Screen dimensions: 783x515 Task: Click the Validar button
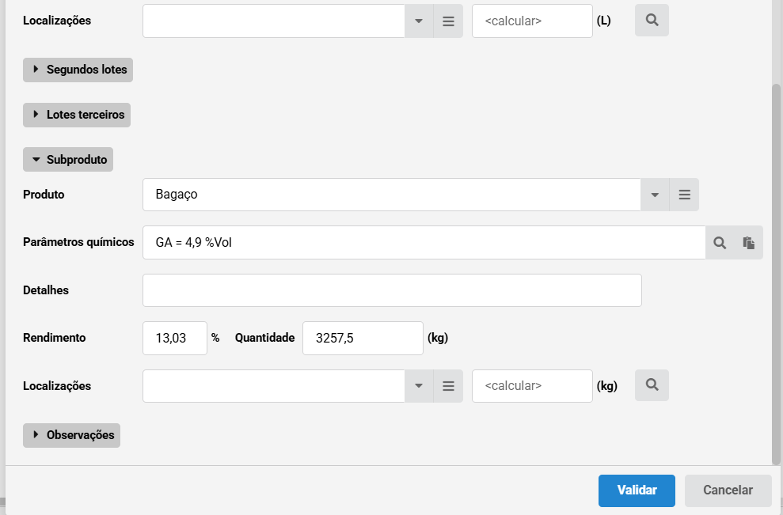click(637, 490)
